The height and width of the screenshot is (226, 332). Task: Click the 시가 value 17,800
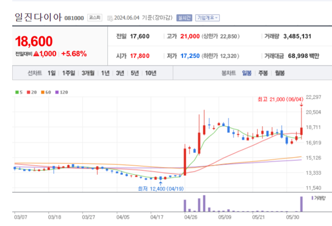click(140, 56)
